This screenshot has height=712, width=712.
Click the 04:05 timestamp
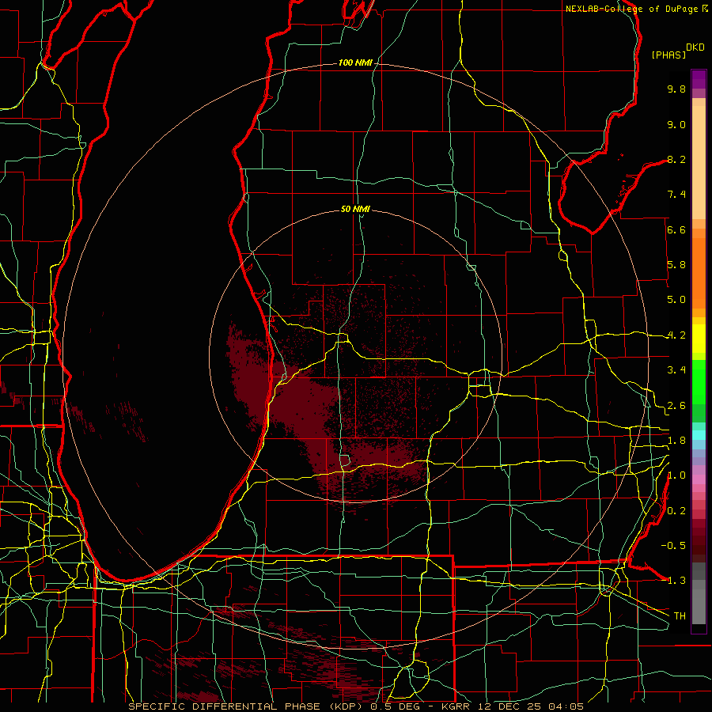[x=566, y=706]
